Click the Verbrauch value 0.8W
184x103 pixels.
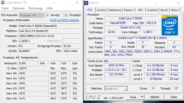click(x=28, y=63)
